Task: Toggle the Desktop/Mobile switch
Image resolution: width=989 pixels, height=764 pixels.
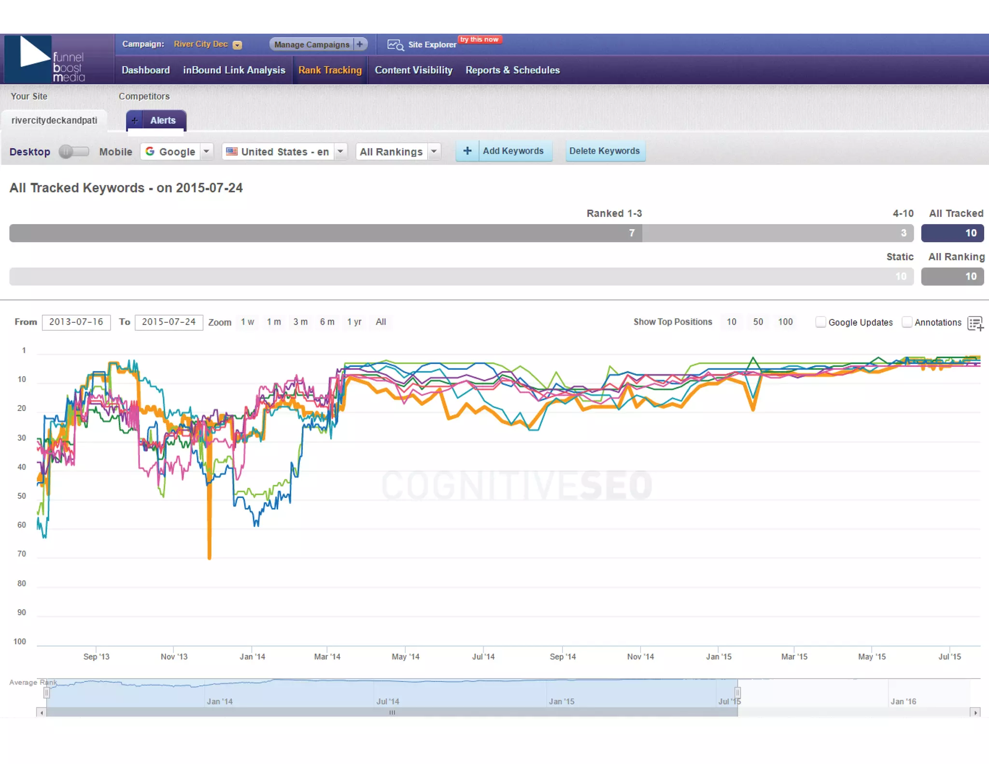Action: [x=74, y=152]
